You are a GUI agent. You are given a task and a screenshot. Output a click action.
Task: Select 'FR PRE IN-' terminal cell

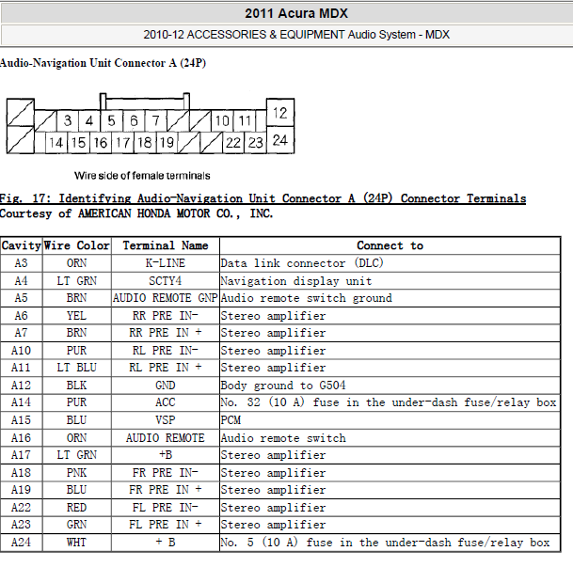pos(166,473)
